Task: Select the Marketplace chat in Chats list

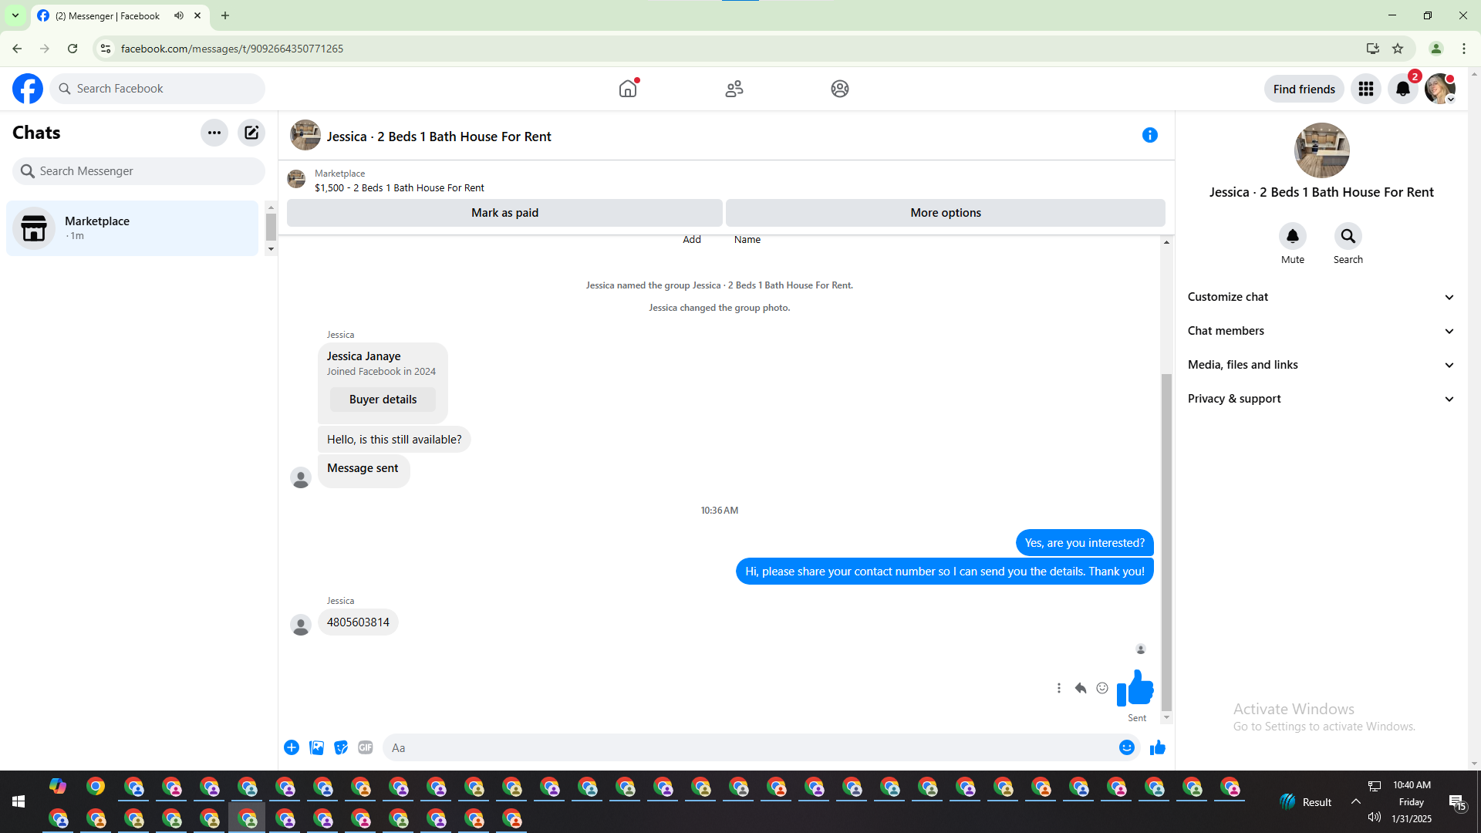Action: pos(133,228)
